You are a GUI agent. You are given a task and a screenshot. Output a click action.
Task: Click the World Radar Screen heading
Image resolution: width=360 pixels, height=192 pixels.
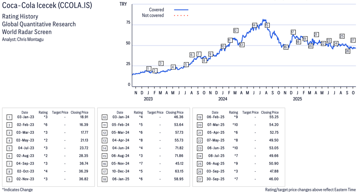click(x=27, y=32)
